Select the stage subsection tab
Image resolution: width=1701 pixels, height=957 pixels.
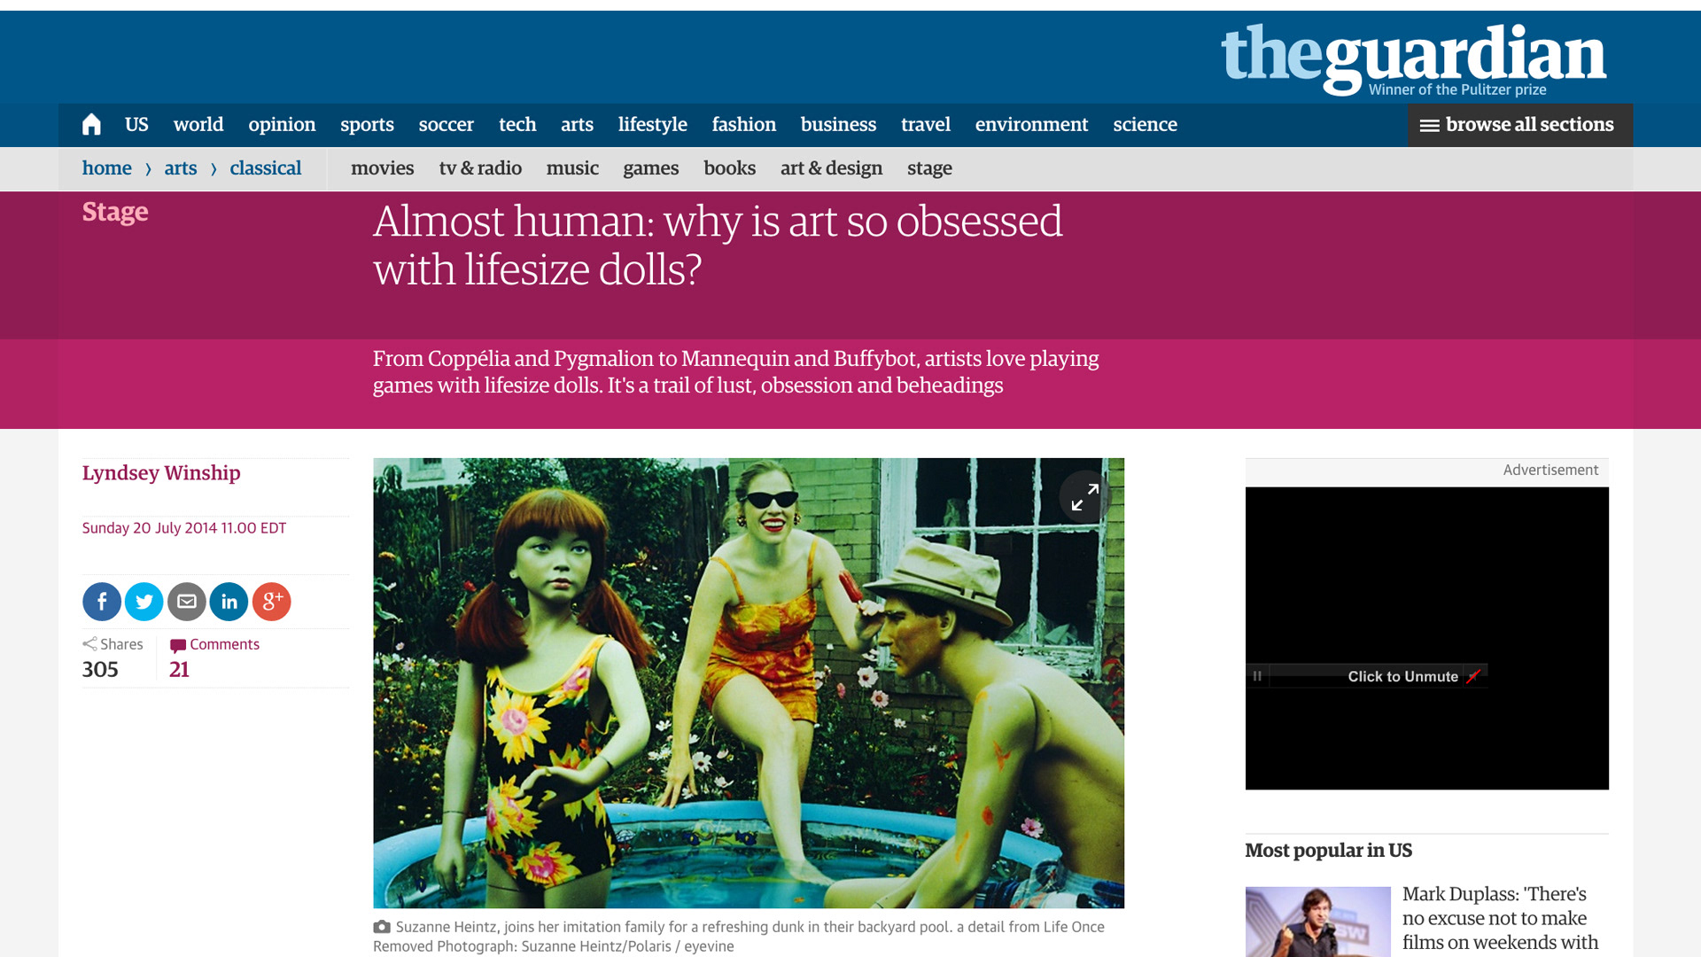point(929,168)
